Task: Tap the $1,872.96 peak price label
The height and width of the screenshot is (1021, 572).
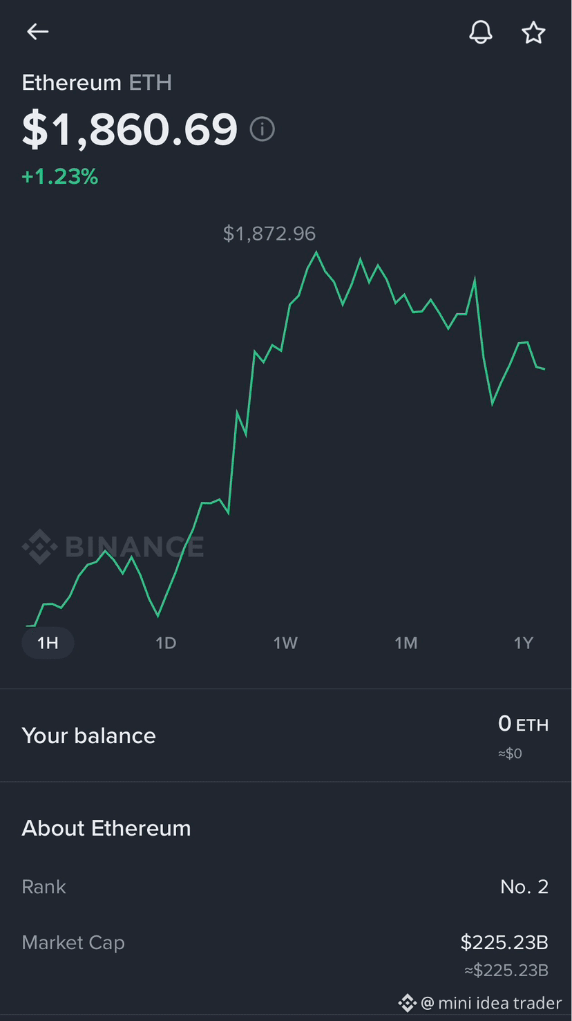Action: (x=269, y=234)
